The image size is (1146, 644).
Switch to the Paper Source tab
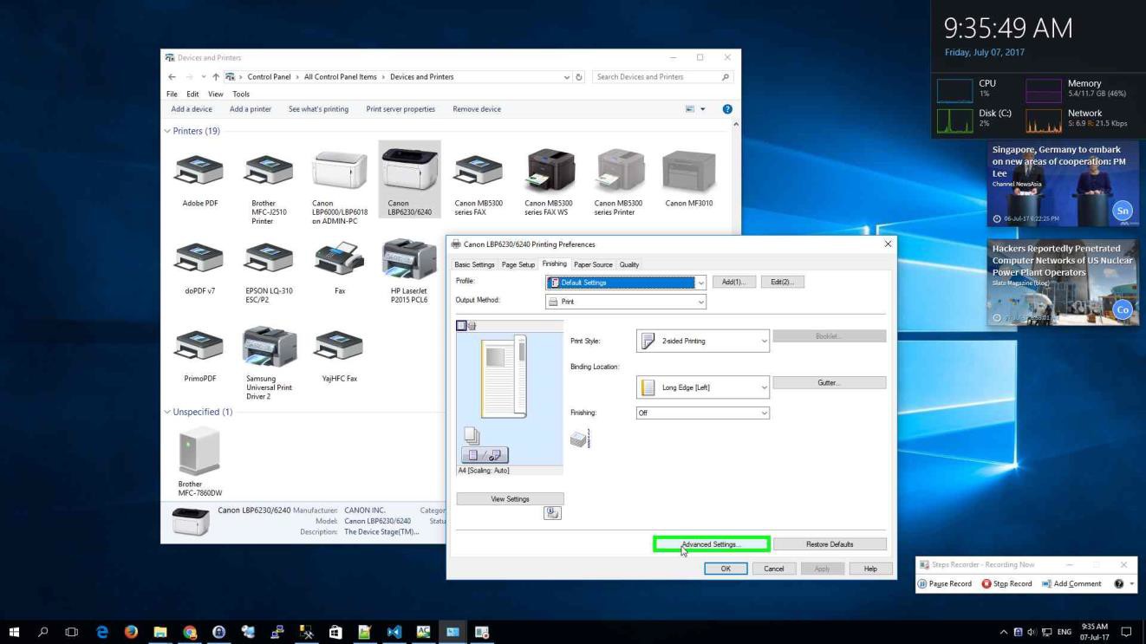point(593,264)
